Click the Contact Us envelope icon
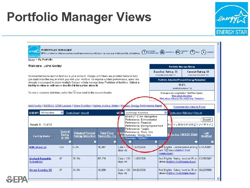 click(x=178, y=52)
